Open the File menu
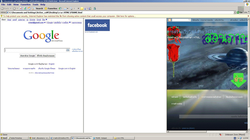 coord(3,5)
